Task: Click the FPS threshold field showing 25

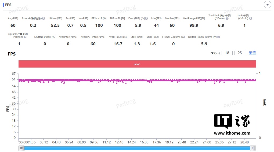Action: pos(240,53)
